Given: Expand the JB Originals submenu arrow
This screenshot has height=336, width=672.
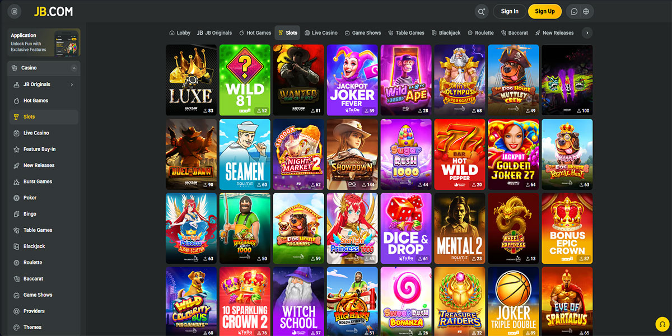Looking at the screenshot, I should tap(72, 85).
